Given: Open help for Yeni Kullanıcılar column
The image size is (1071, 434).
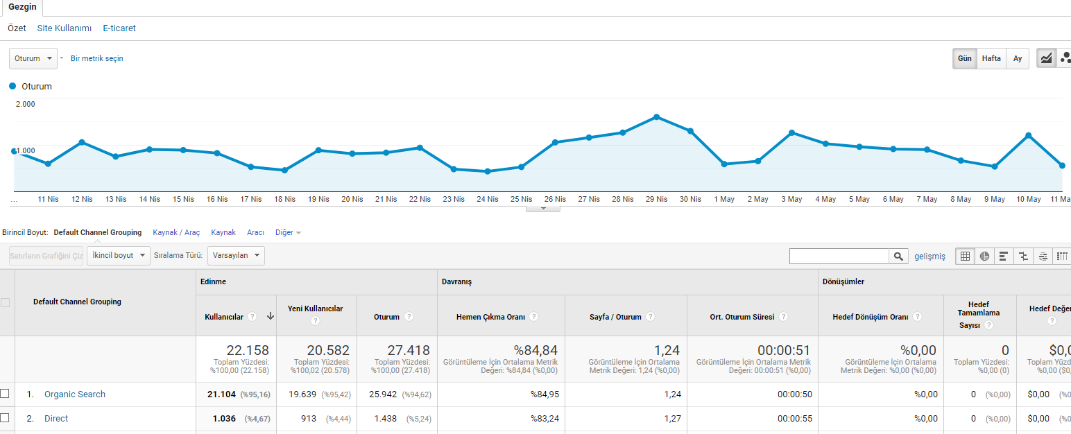Looking at the screenshot, I should 316,321.
